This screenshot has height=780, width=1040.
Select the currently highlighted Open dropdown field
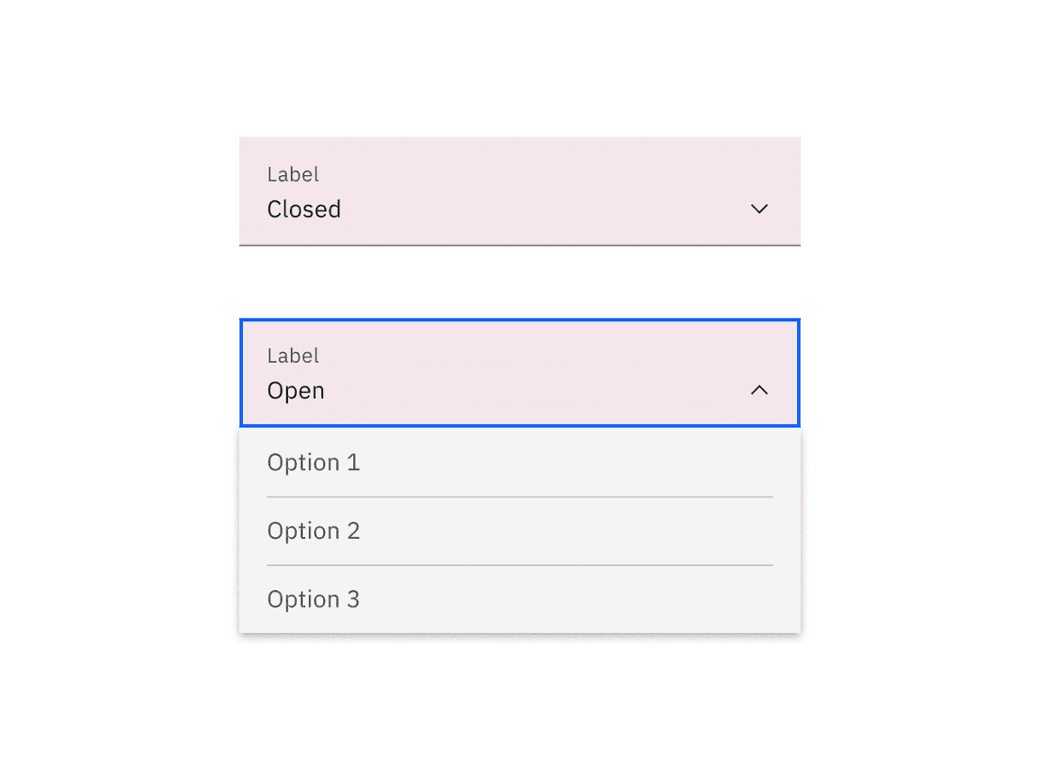pos(519,373)
